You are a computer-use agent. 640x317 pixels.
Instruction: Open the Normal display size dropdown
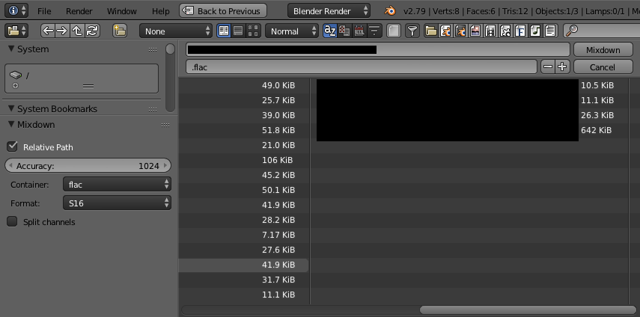pyautogui.click(x=292, y=31)
